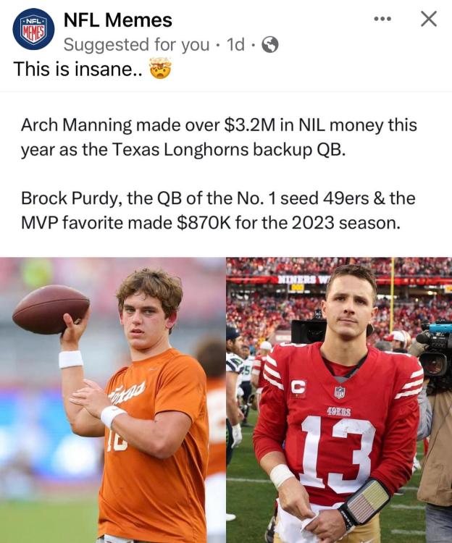Viewport: 452px width, 543px height.
Task: Open the Brock Purdy photo on the right
Action: pyautogui.click(x=339, y=400)
